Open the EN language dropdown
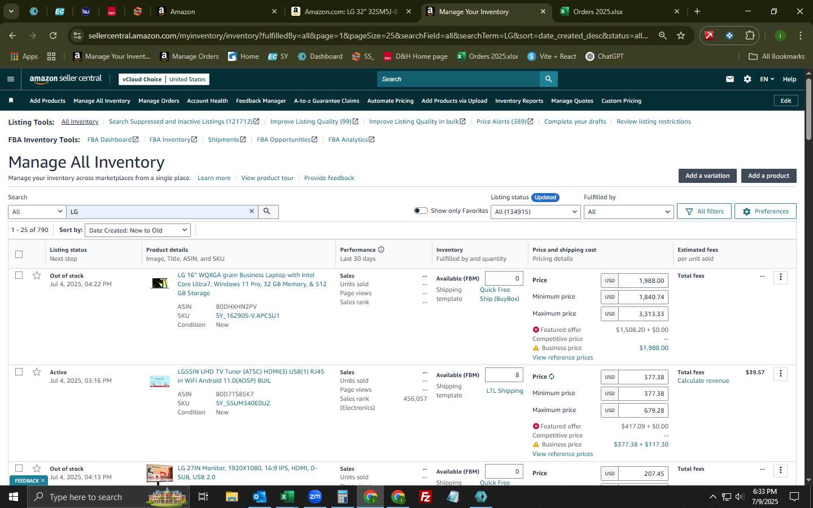The height and width of the screenshot is (508, 813). click(x=767, y=79)
